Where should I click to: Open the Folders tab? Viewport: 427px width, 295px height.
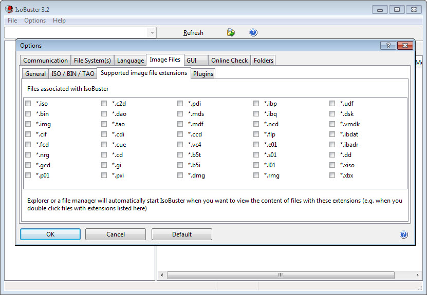point(263,61)
